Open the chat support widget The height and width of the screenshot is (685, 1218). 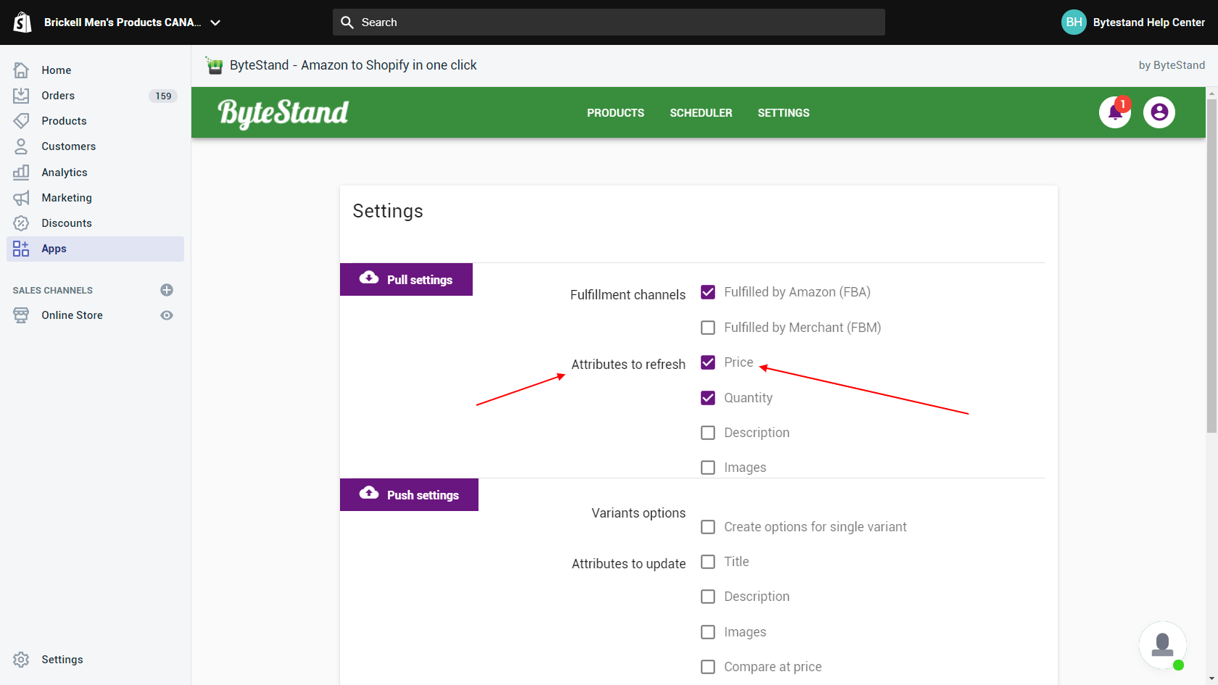click(x=1162, y=645)
